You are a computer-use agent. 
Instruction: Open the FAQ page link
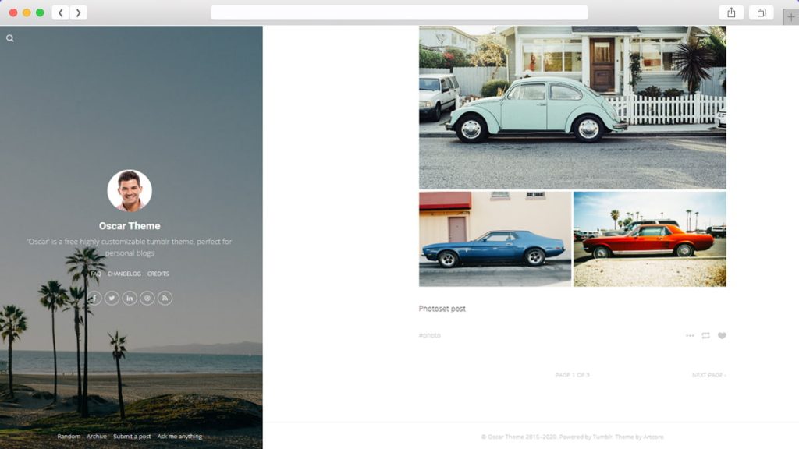click(96, 274)
